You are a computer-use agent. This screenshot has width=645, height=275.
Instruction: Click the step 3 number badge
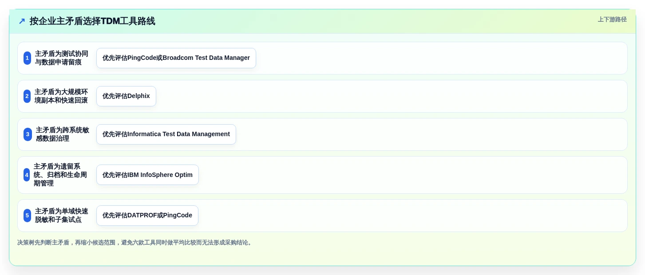tap(28, 134)
